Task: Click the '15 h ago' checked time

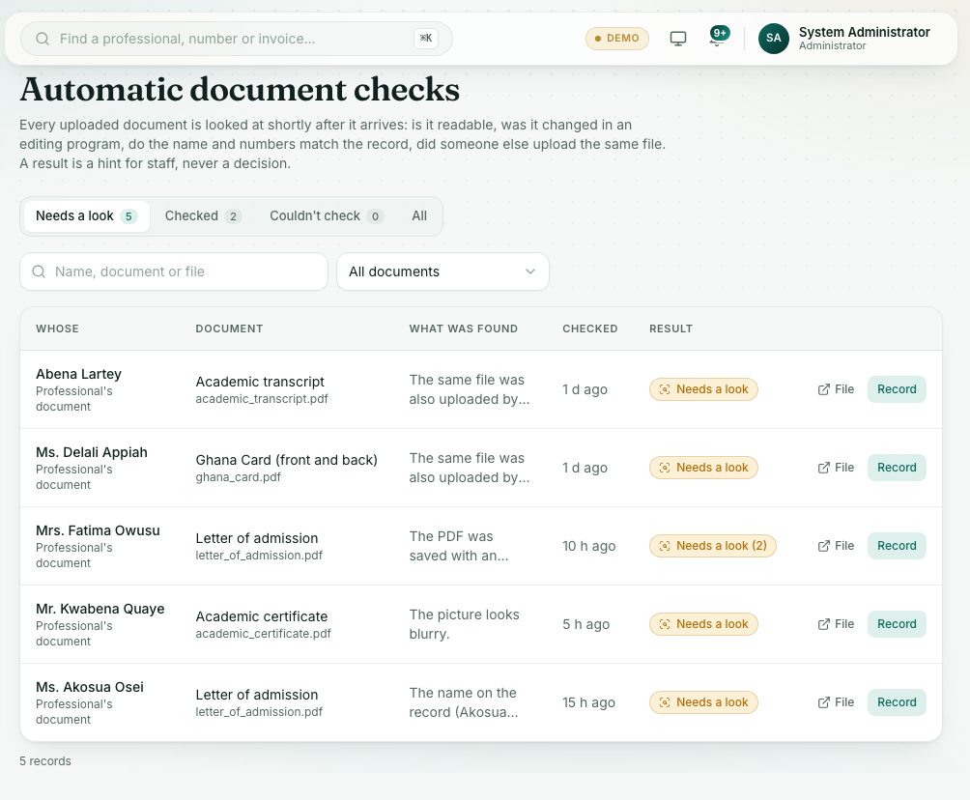Action: [589, 702]
